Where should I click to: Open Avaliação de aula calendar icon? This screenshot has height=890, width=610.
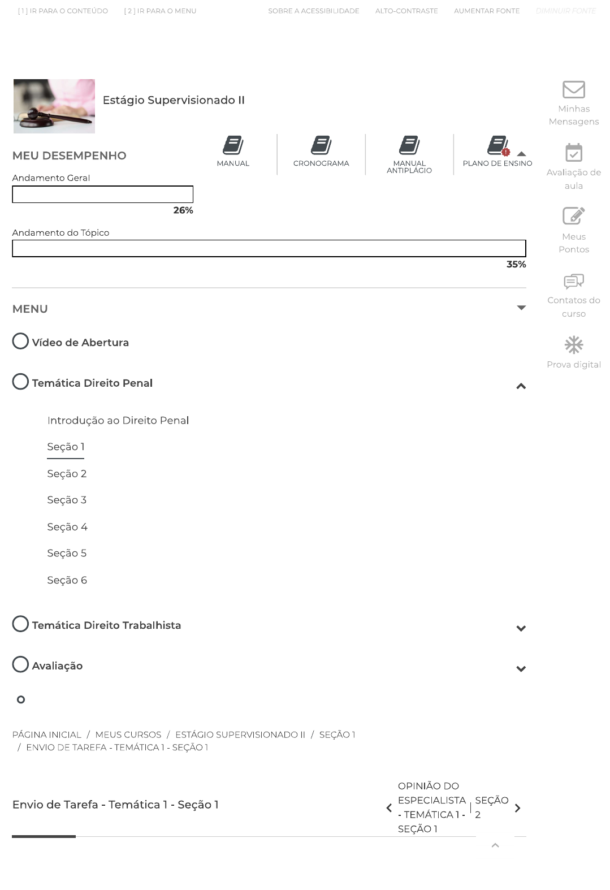click(574, 153)
